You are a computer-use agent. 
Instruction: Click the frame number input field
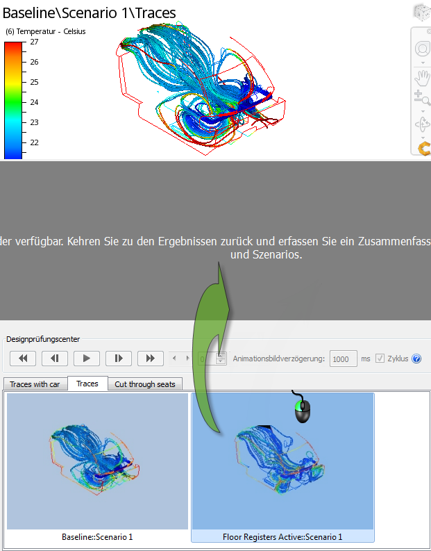(207, 359)
